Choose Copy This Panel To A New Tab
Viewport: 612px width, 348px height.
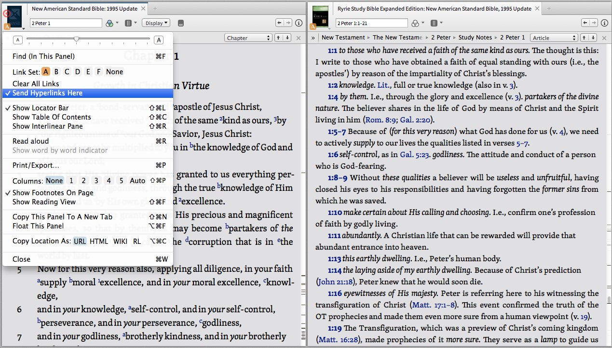pyautogui.click(x=87, y=217)
